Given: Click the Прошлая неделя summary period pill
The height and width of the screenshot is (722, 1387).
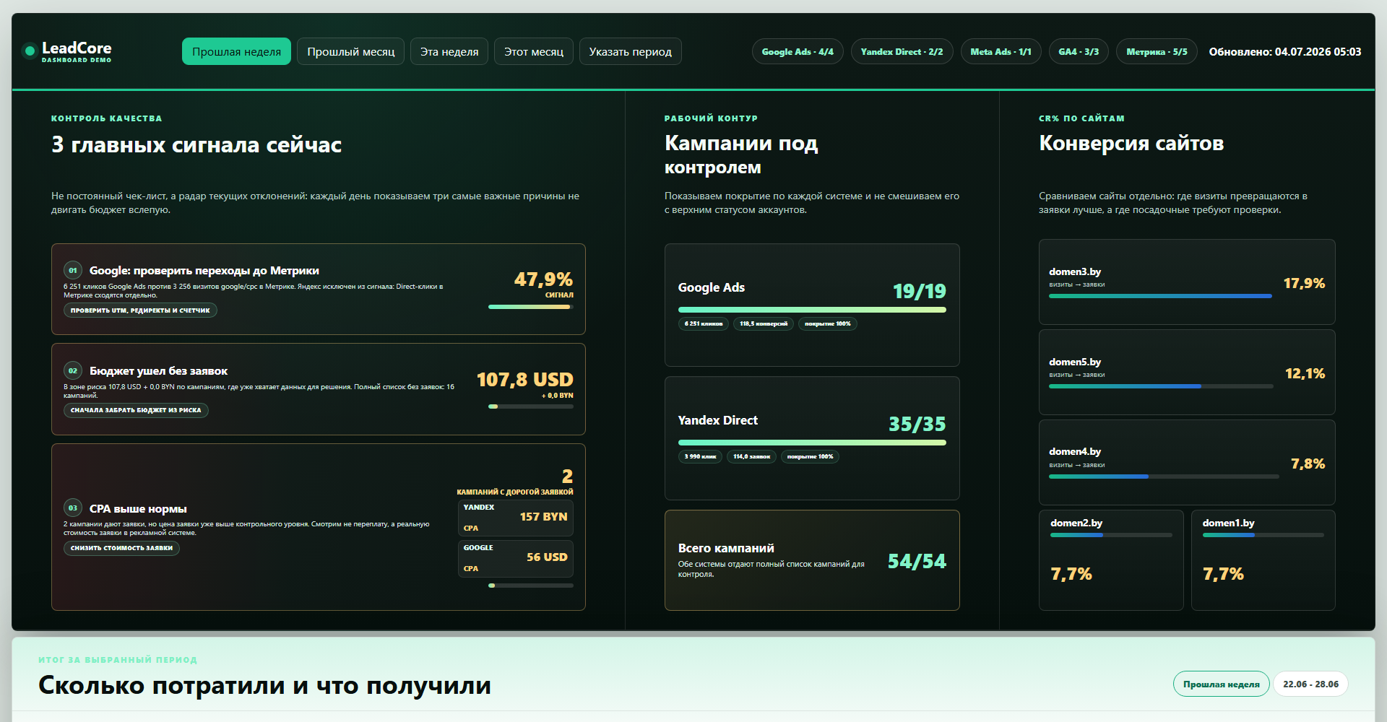Looking at the screenshot, I should [x=1221, y=684].
